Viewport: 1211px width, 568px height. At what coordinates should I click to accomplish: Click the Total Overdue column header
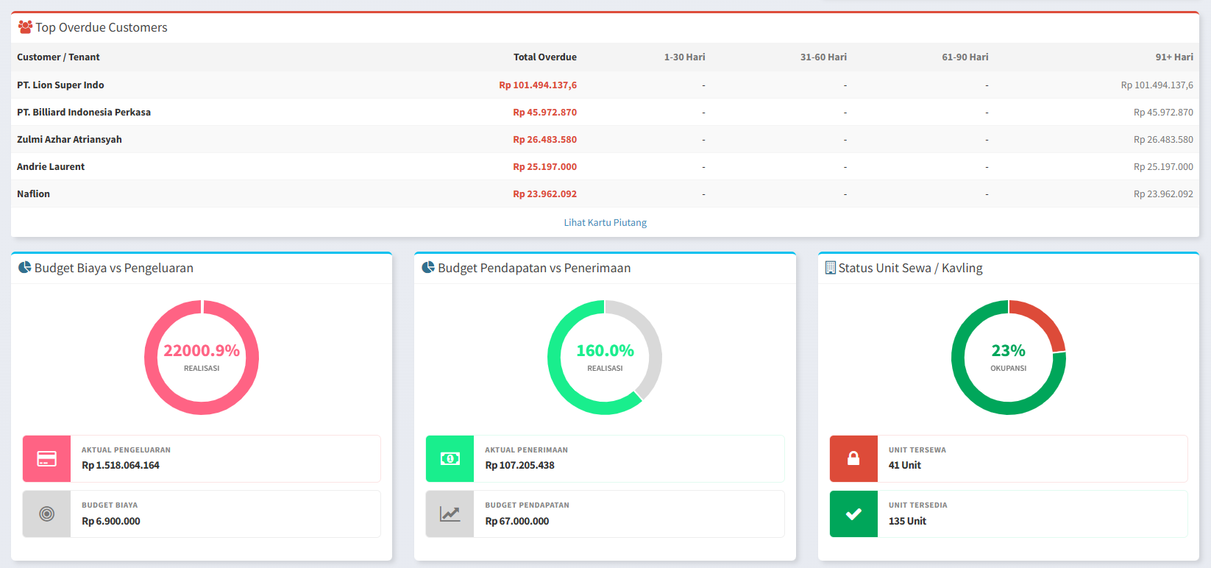coord(544,57)
